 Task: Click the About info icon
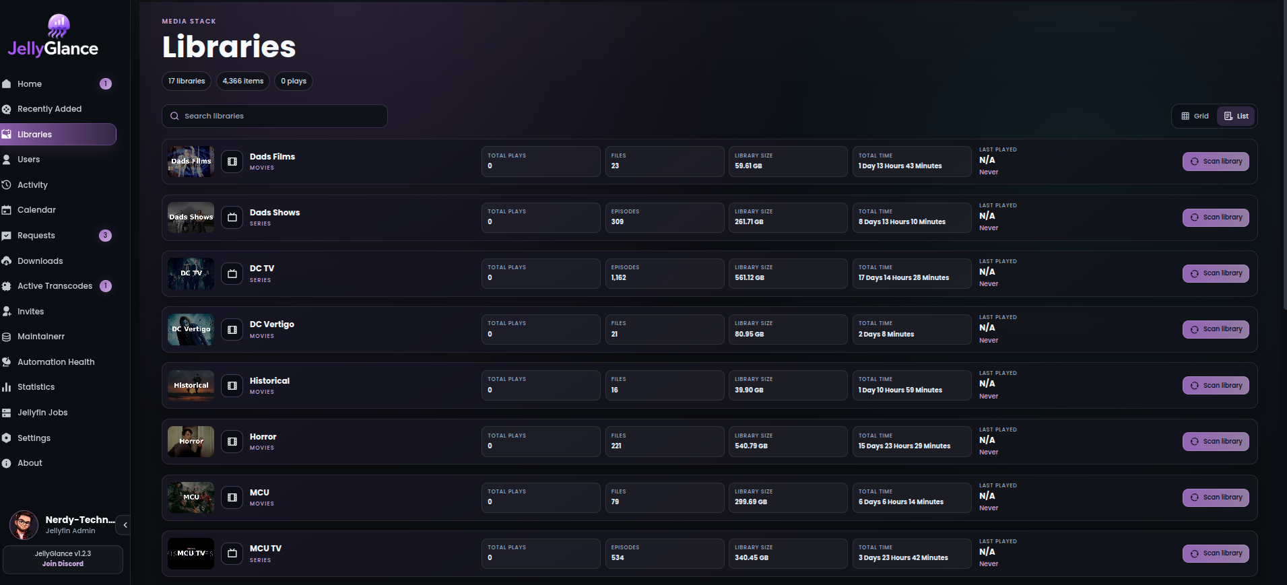click(x=7, y=463)
